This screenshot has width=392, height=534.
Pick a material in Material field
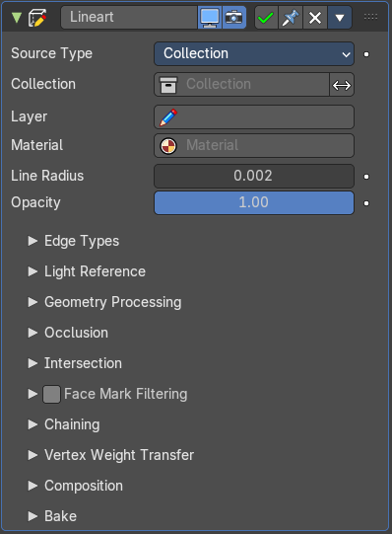click(x=254, y=145)
